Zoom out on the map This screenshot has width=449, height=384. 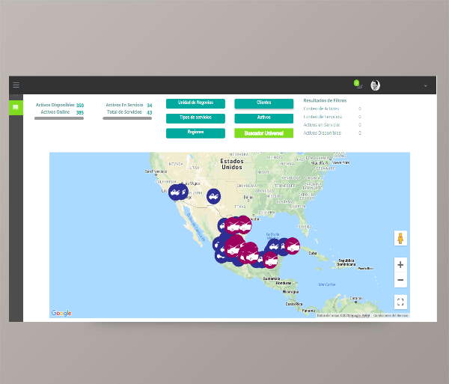(400, 280)
